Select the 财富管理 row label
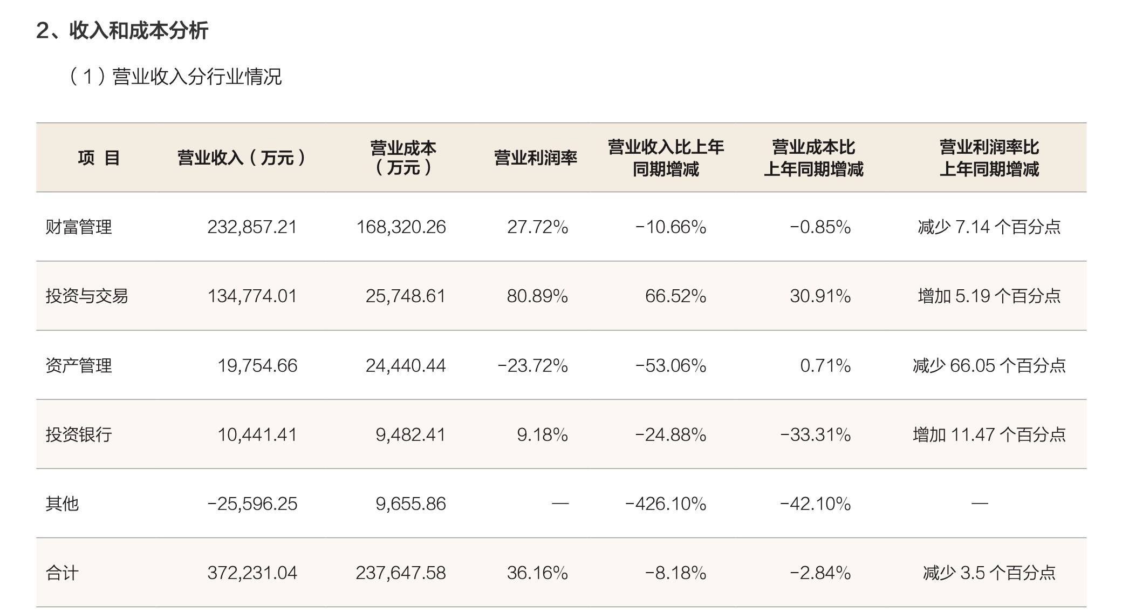The width and height of the screenshot is (1122, 612). pos(79,227)
